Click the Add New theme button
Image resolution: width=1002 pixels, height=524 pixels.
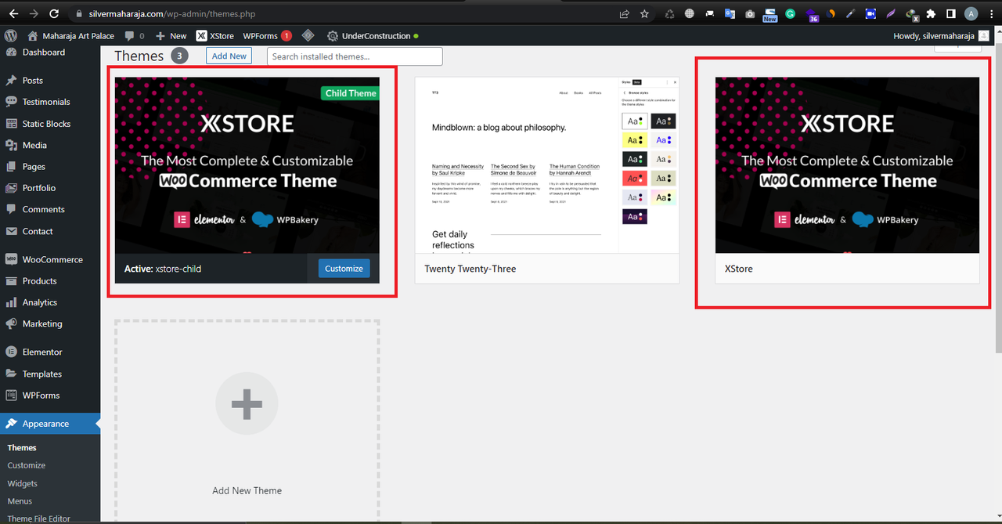pyautogui.click(x=229, y=56)
